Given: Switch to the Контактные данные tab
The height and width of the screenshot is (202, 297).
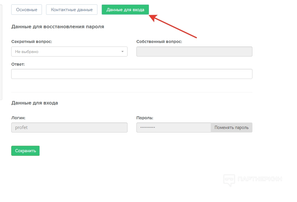Looking at the screenshot, I should pyautogui.click(x=72, y=10).
